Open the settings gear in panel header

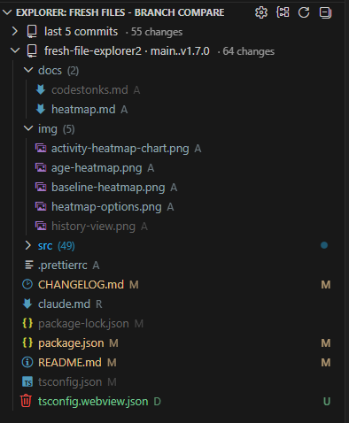tap(261, 12)
